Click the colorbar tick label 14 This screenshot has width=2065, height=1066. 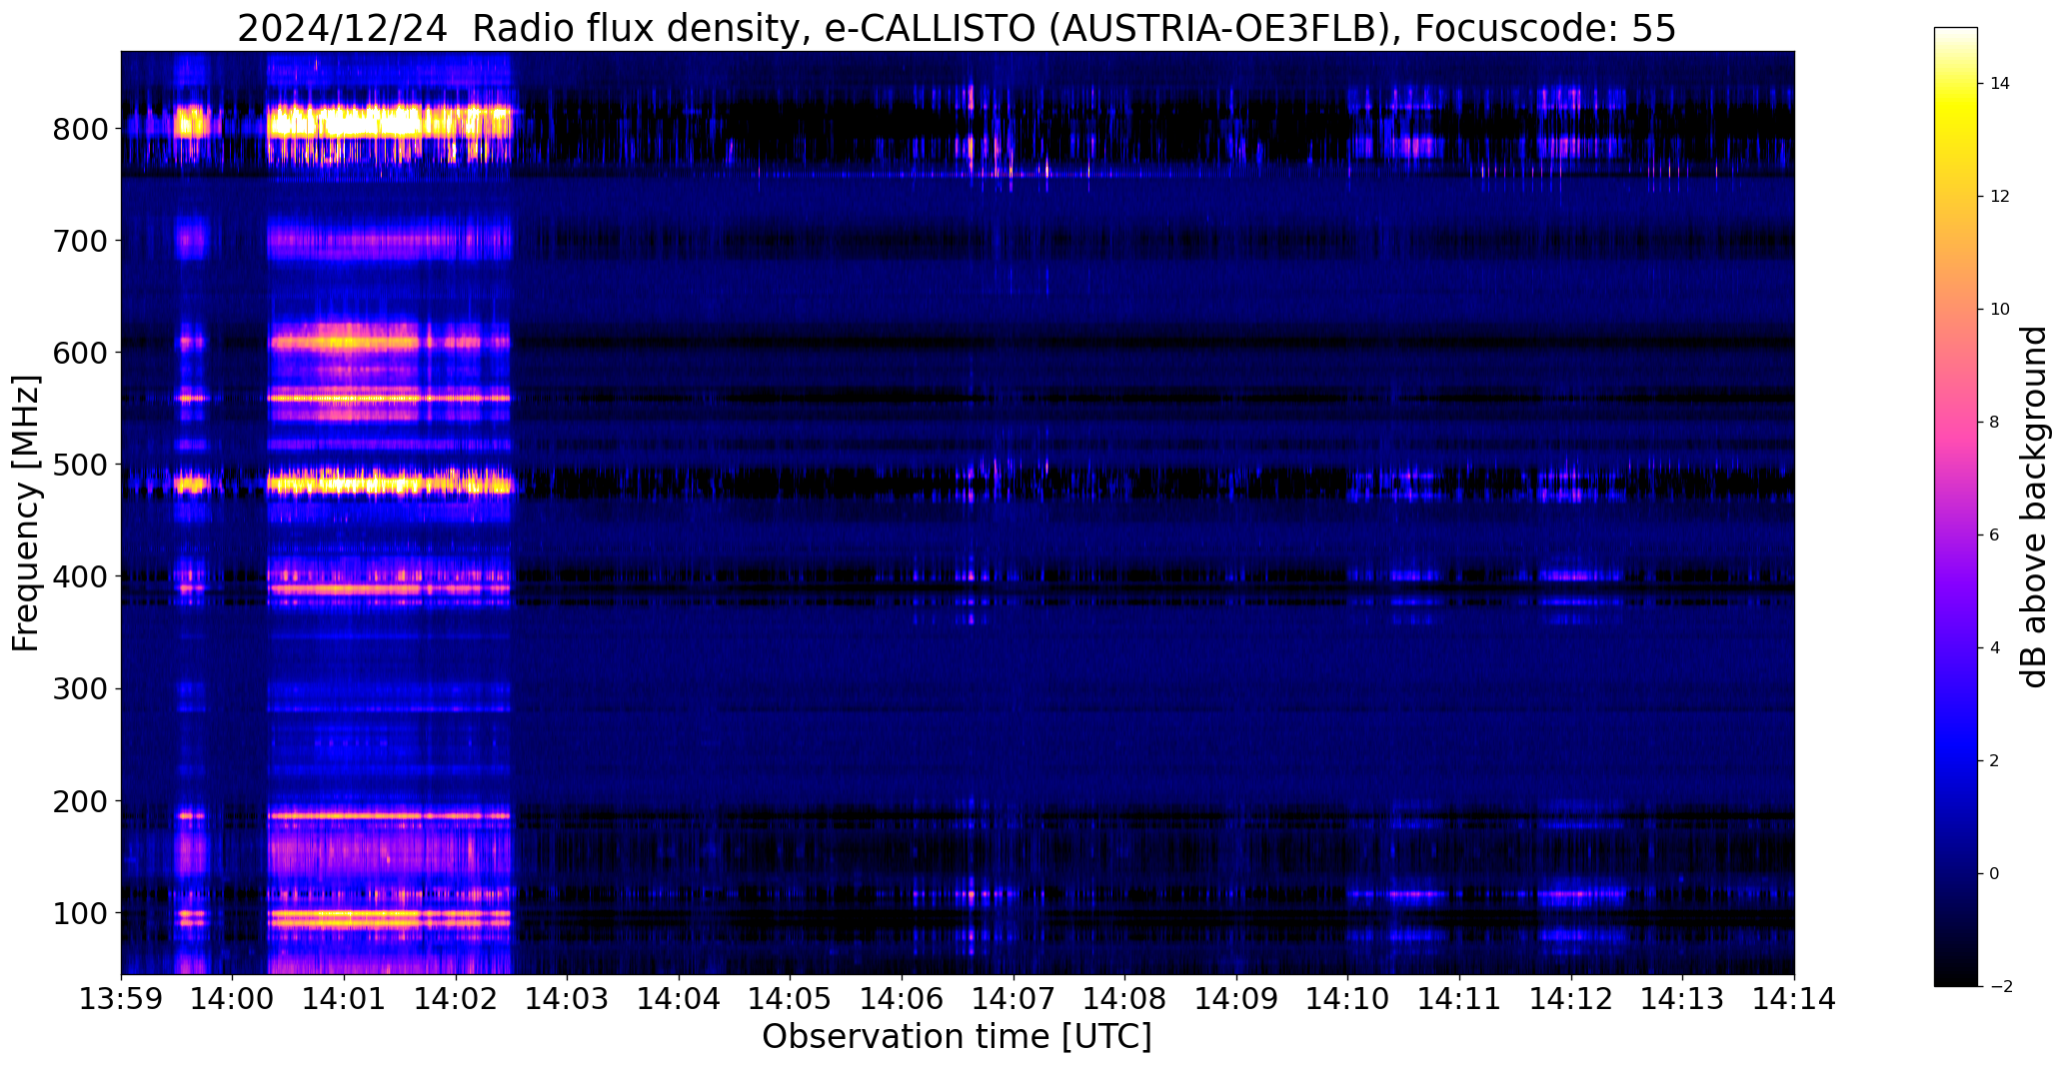pos(1999,84)
